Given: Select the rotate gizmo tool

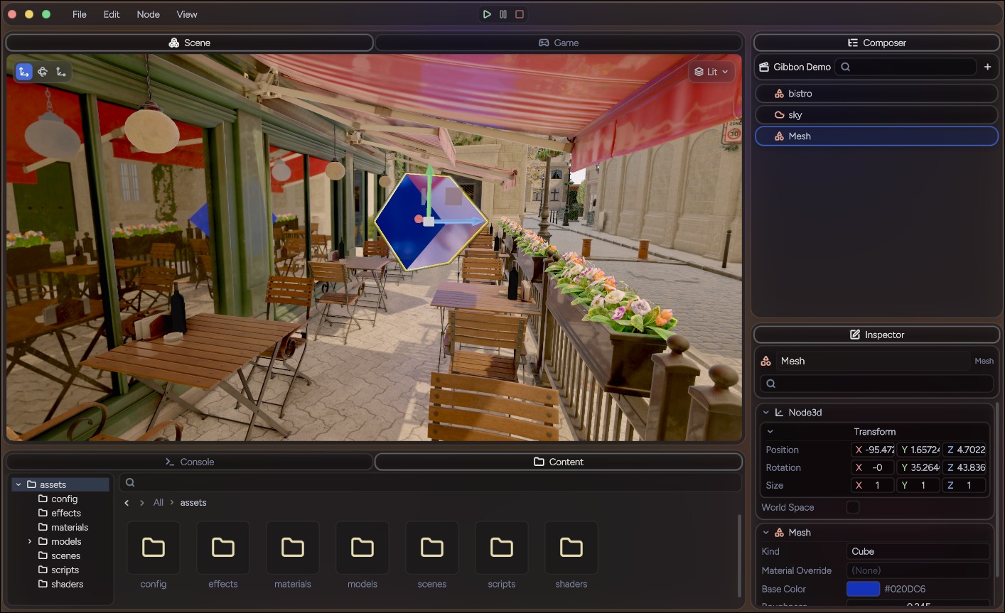Looking at the screenshot, I should click(x=43, y=72).
